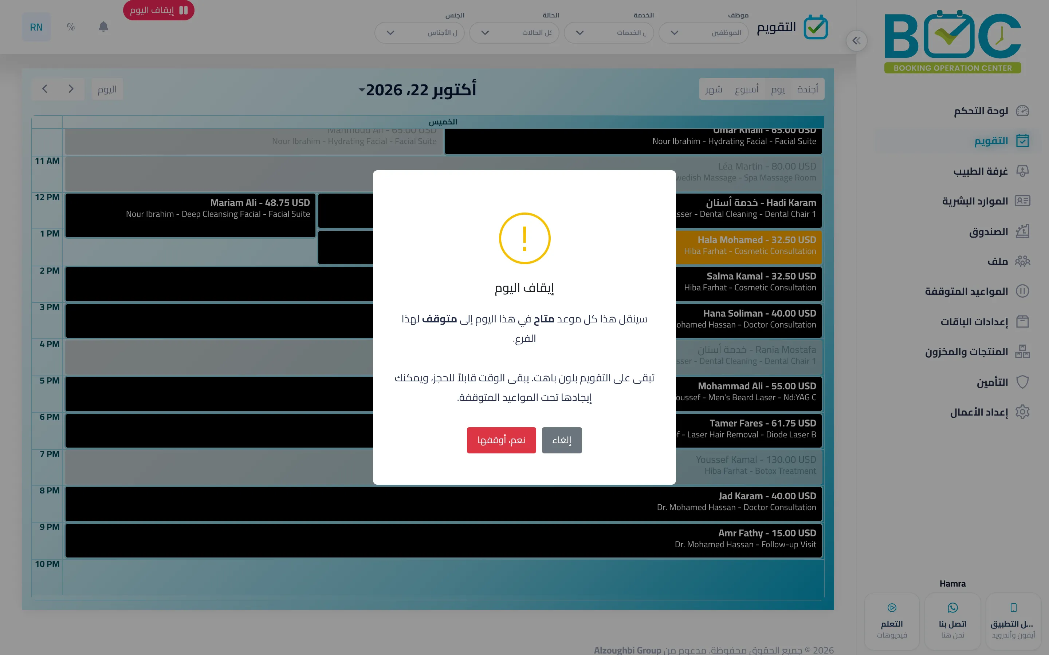The width and height of the screenshot is (1049, 655).
Task: Click the Hamra branch name
Action: [952, 584]
